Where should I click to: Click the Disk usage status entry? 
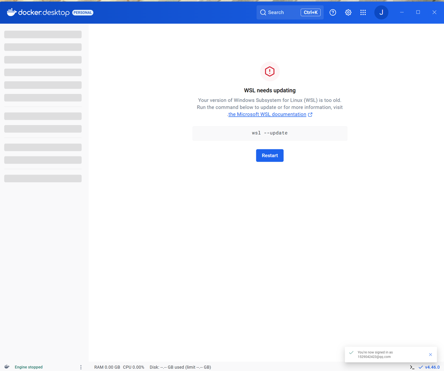180,367
